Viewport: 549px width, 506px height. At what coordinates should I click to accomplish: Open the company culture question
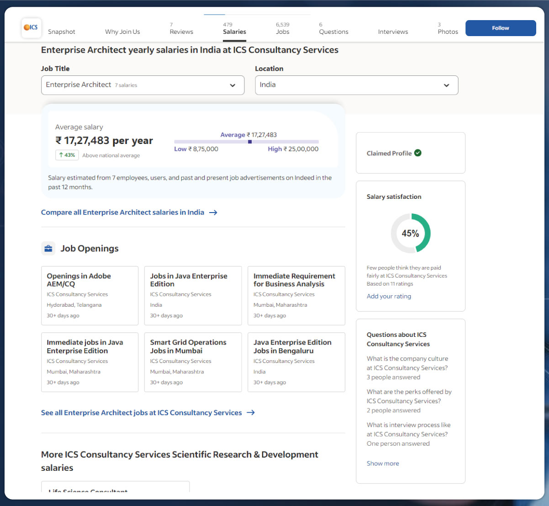[x=407, y=363]
